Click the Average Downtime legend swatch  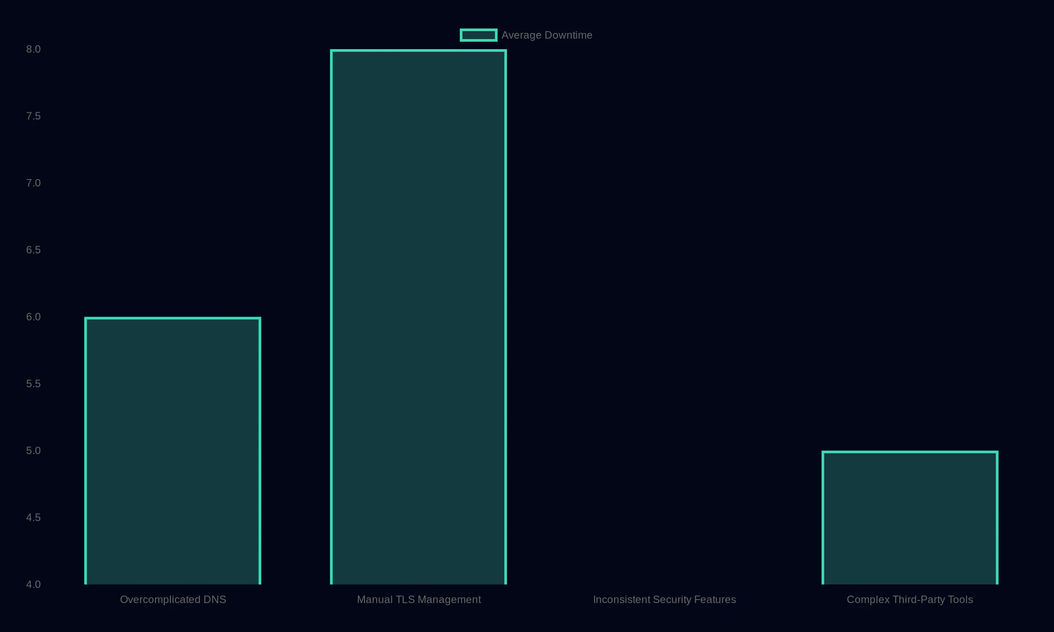point(478,35)
